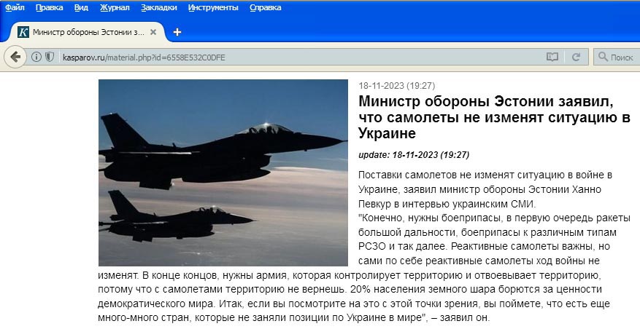Reload the page with refresh icon
Screen dimensions: 640x329
(576, 57)
